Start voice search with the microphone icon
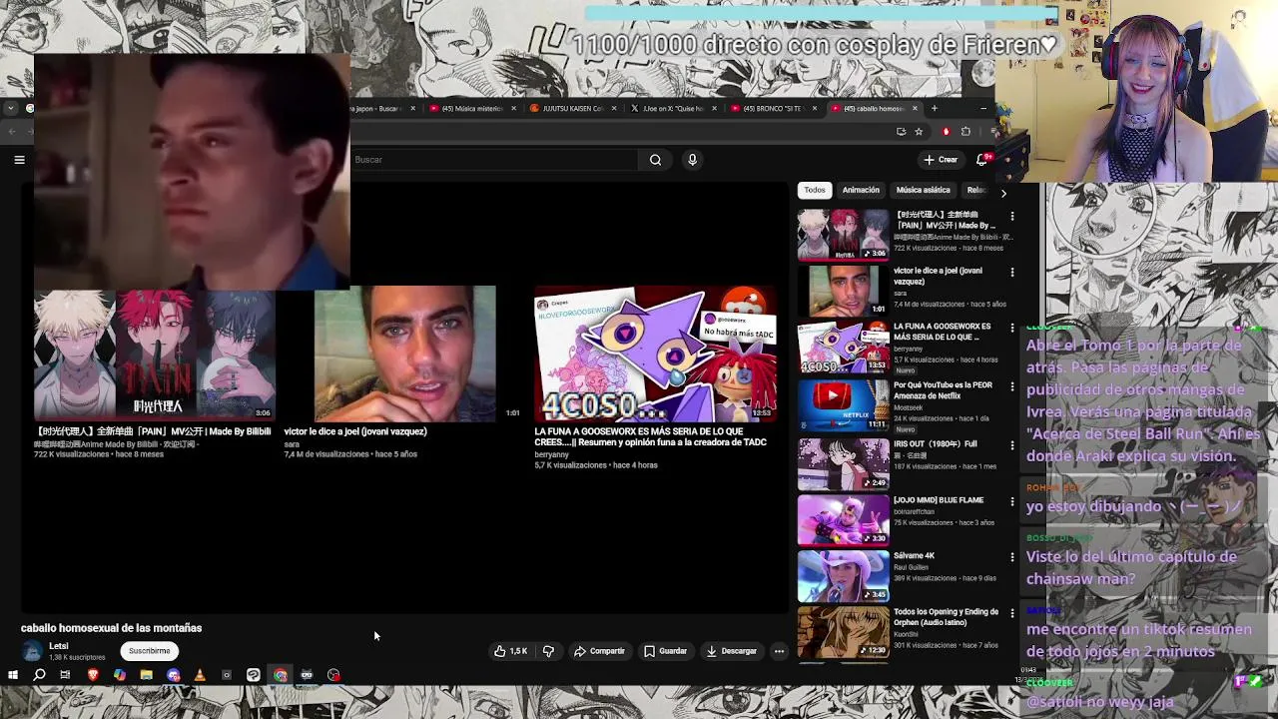Viewport: 1278px width, 719px height. 692,160
